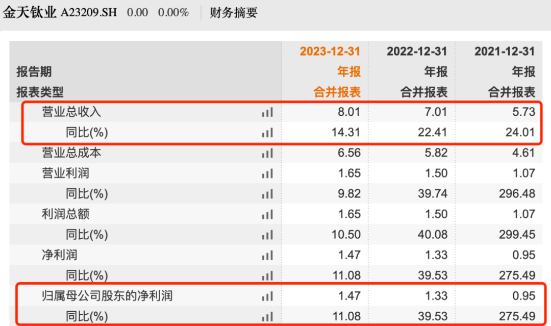Click 年报 under the 2023-12-31 header
Screen dimensions: 551x326
coord(349,71)
